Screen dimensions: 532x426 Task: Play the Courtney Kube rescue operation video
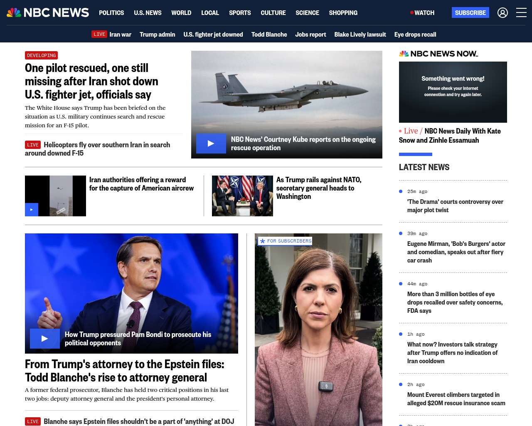211,144
